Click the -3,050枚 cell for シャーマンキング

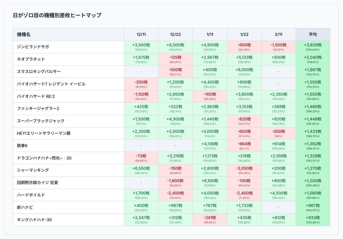(x=244, y=170)
